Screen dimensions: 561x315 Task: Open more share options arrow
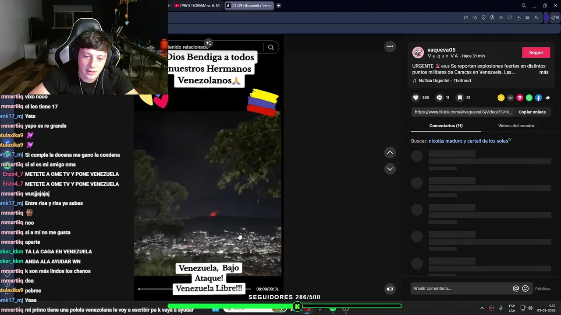(547, 98)
